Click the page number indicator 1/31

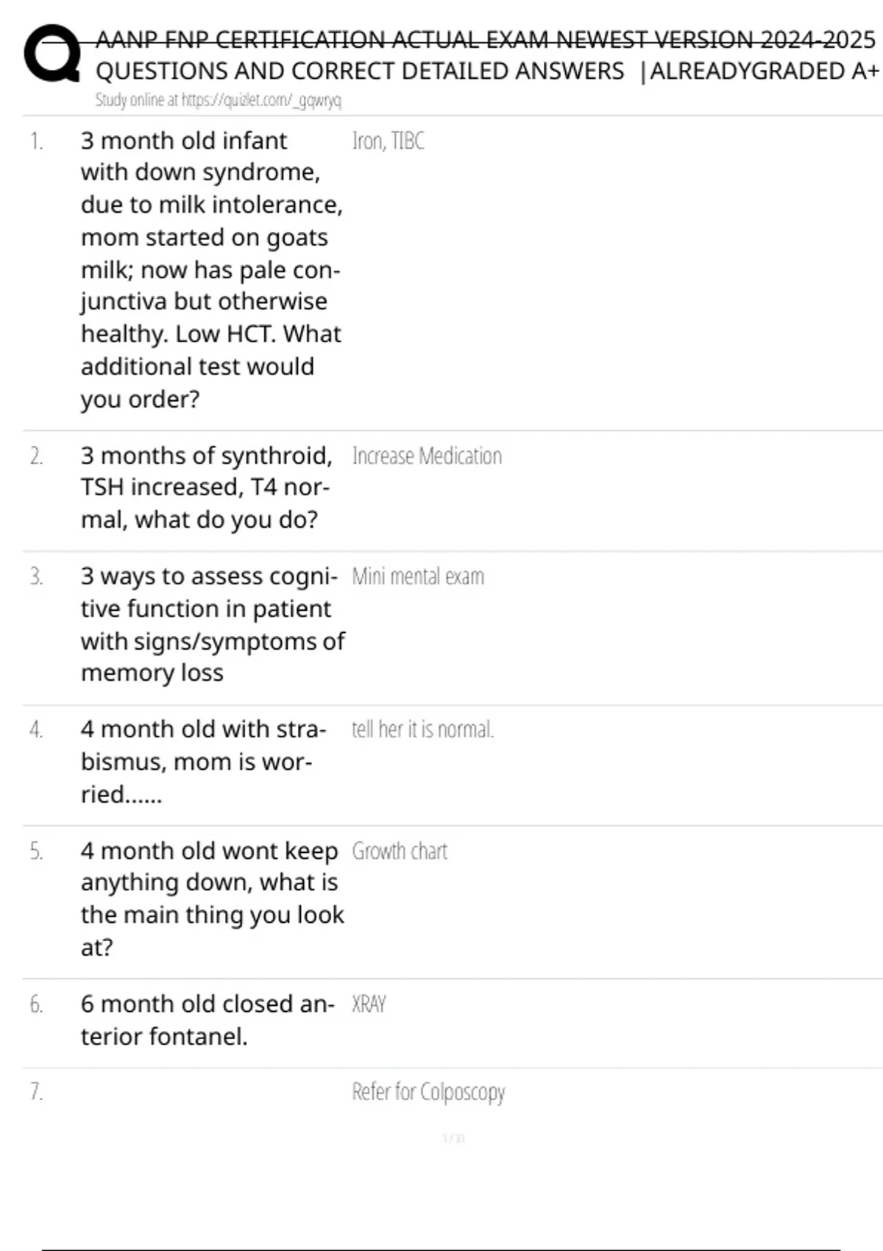click(454, 1139)
